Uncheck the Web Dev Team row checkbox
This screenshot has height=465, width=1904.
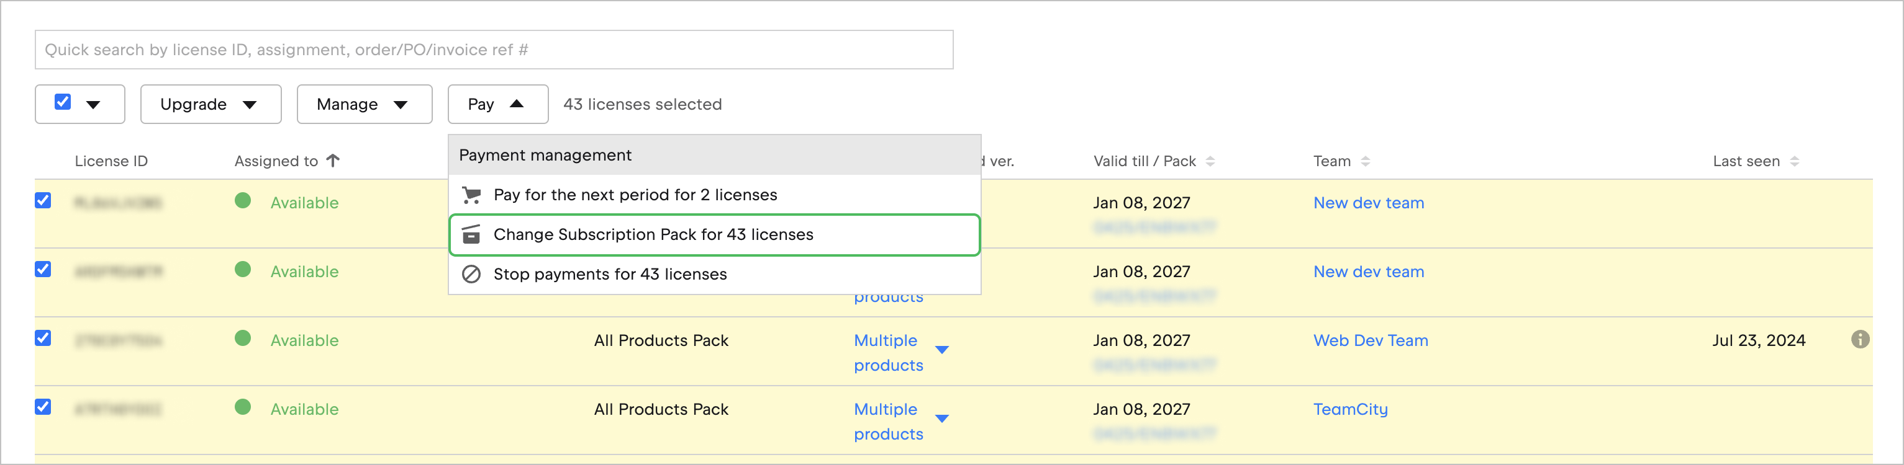tap(43, 339)
